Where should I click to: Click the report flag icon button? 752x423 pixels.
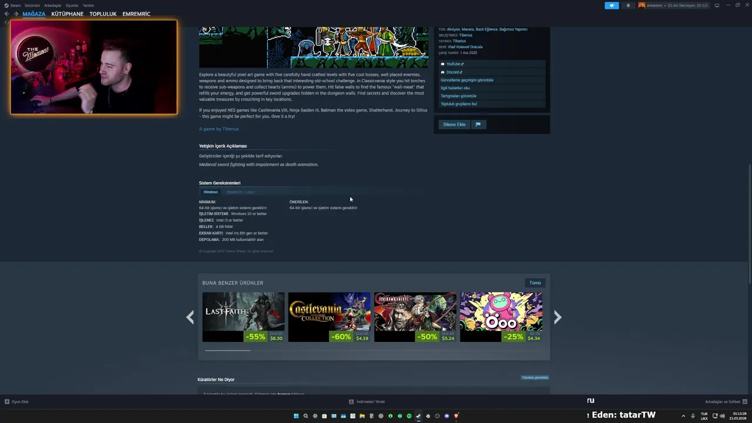click(478, 125)
